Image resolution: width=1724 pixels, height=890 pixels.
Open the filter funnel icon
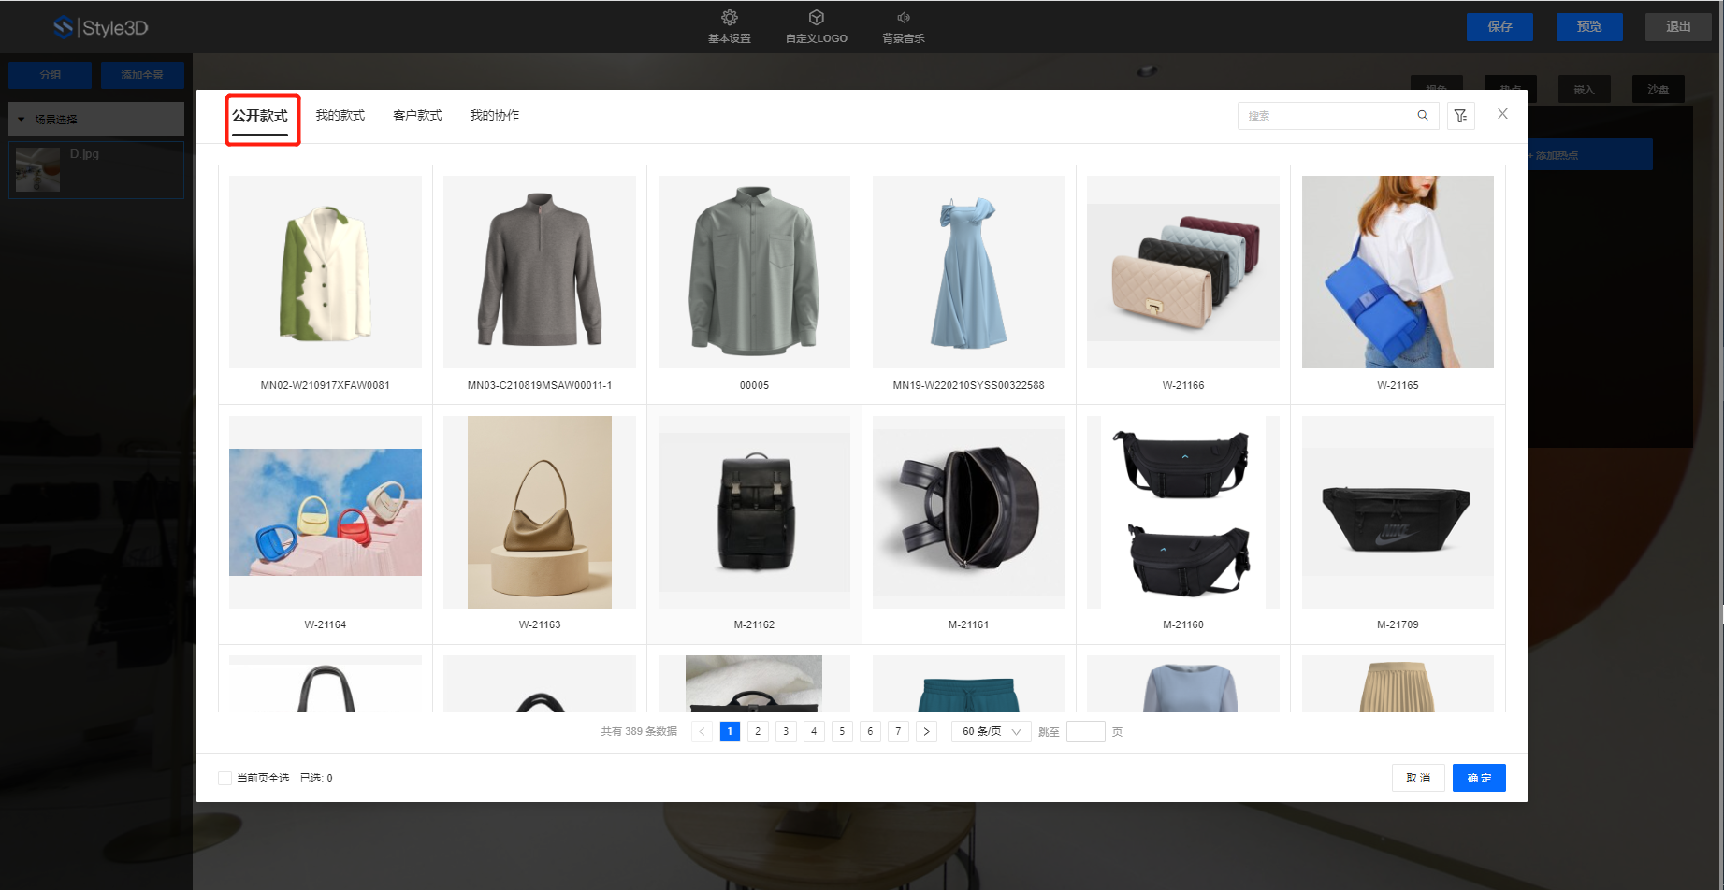click(1460, 116)
